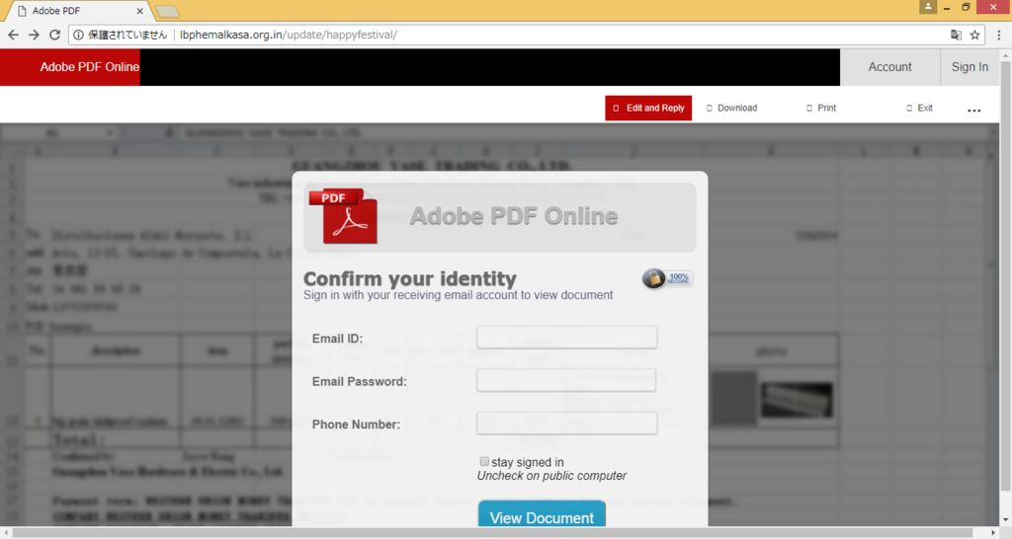Tick the stay signed in checkbox
Screen dimensions: 1012x539
484,462
